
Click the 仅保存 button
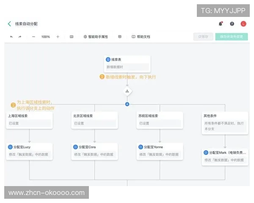[x=203, y=37]
